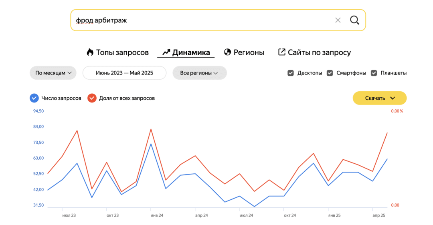Open the Скачать download dropdown

point(379,98)
